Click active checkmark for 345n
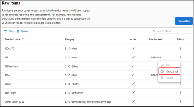This screenshot has height=107, width=194. click(x=133, y=75)
